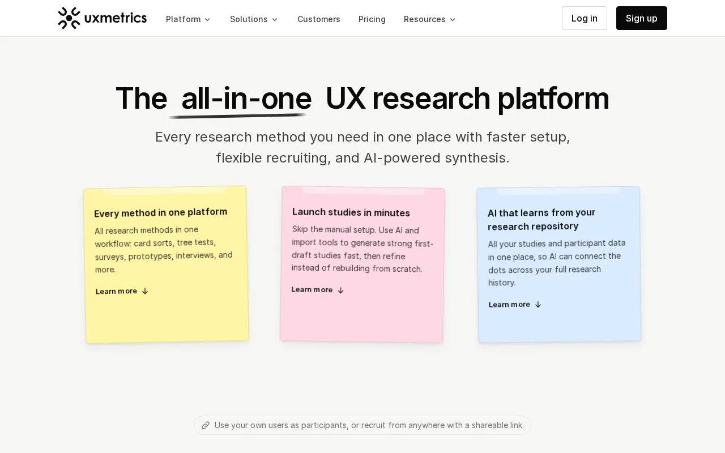Click the blue card description about participant data
This screenshot has width=725, height=453.
click(x=557, y=263)
